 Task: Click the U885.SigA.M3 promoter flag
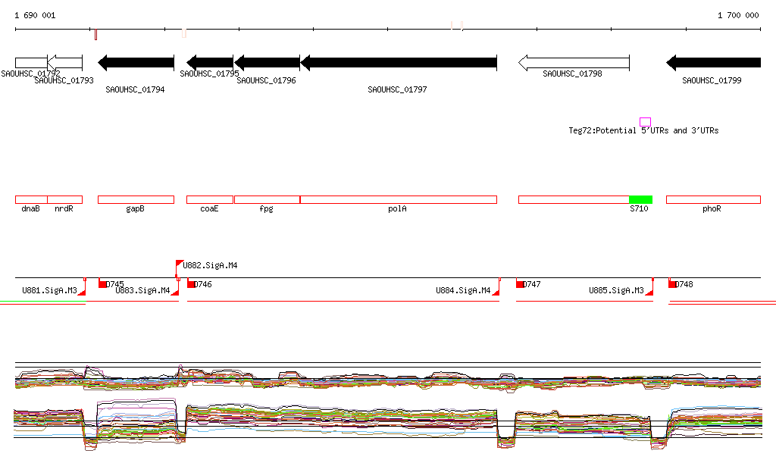click(x=649, y=293)
